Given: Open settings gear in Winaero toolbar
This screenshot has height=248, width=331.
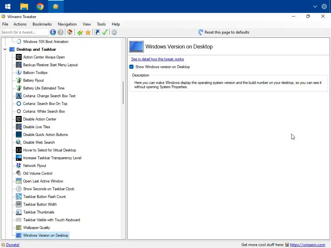Looking at the screenshot, I should [x=114, y=32].
